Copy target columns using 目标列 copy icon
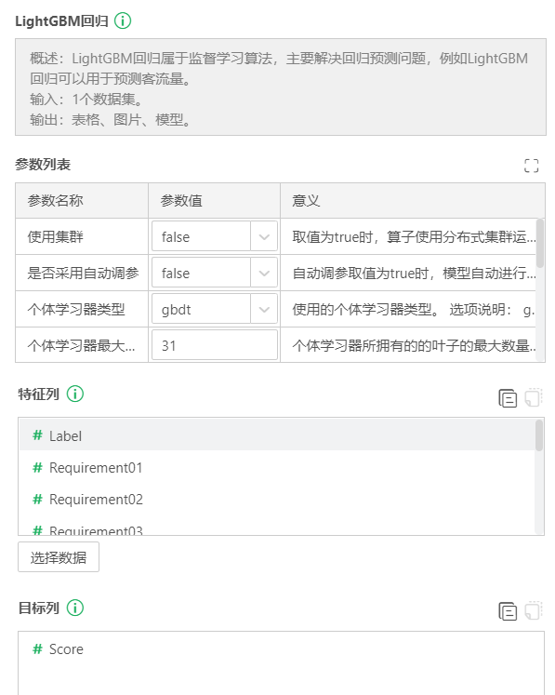 508,611
